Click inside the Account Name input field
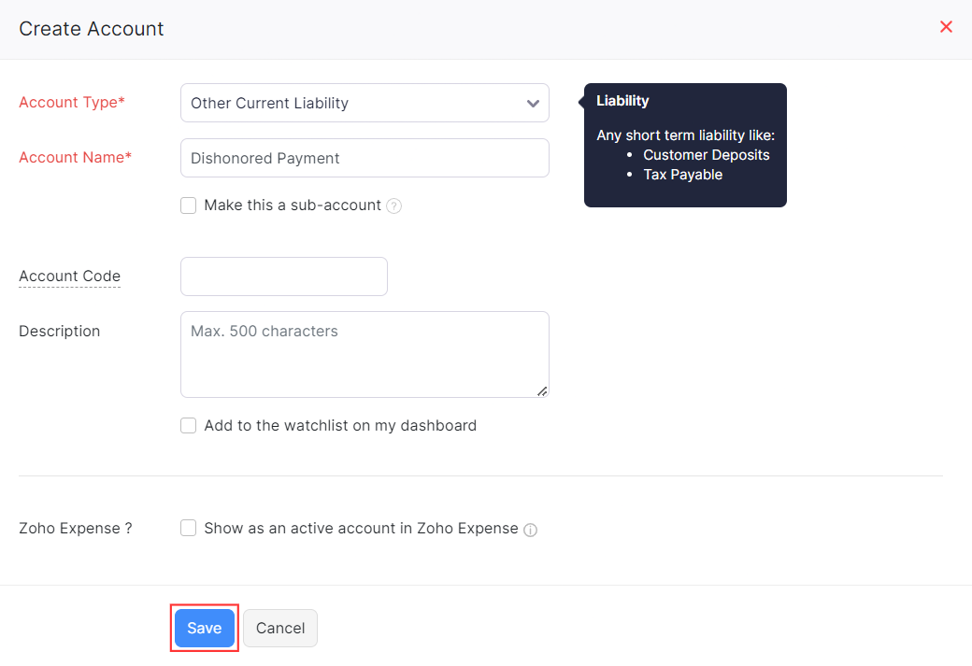The height and width of the screenshot is (666, 972). (364, 158)
